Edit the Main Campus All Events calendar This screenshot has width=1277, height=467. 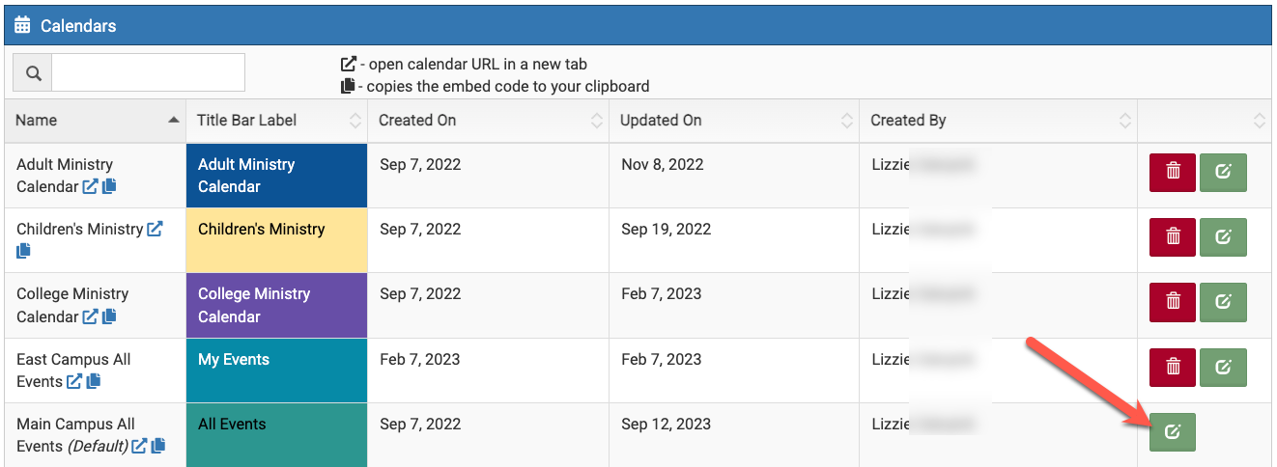pos(1173,430)
